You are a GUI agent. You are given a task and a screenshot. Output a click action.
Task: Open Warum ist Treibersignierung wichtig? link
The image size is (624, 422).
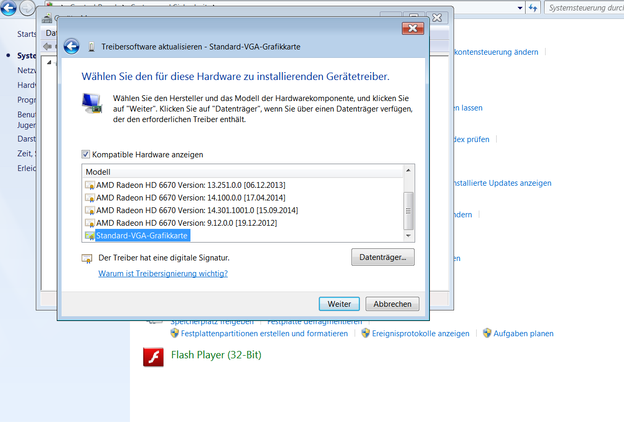click(x=163, y=274)
